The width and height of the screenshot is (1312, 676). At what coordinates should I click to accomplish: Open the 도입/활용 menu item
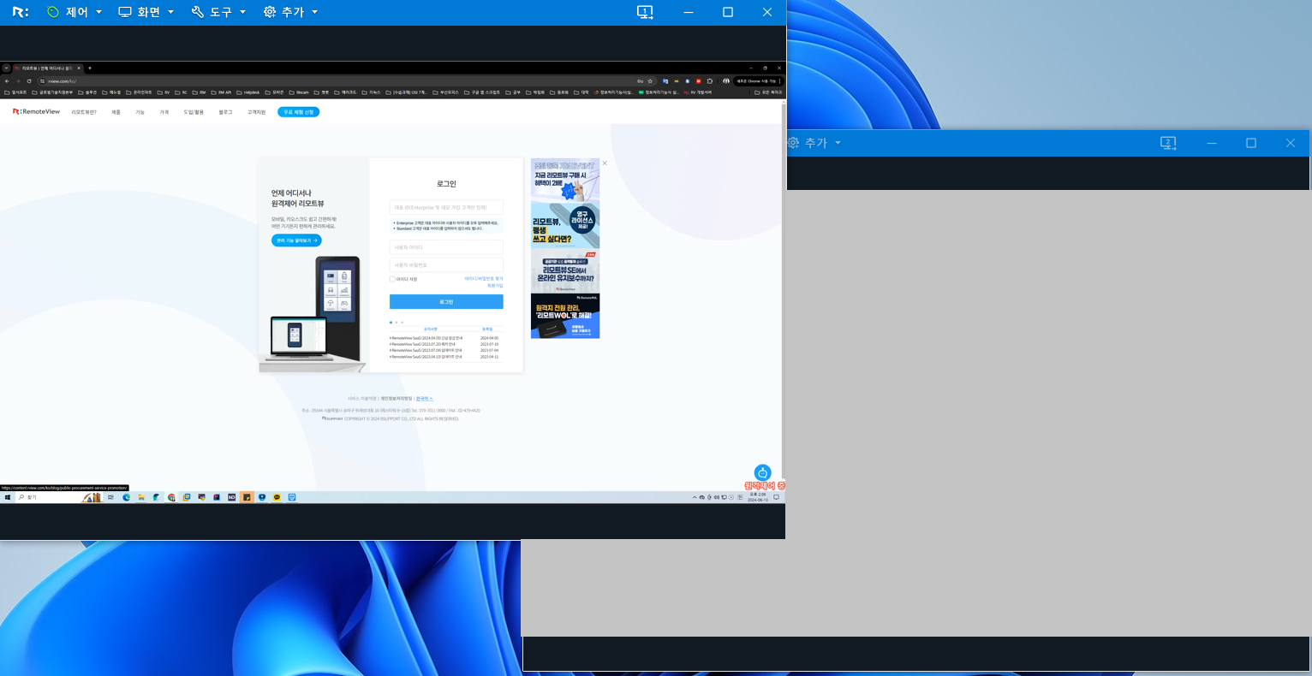click(194, 112)
